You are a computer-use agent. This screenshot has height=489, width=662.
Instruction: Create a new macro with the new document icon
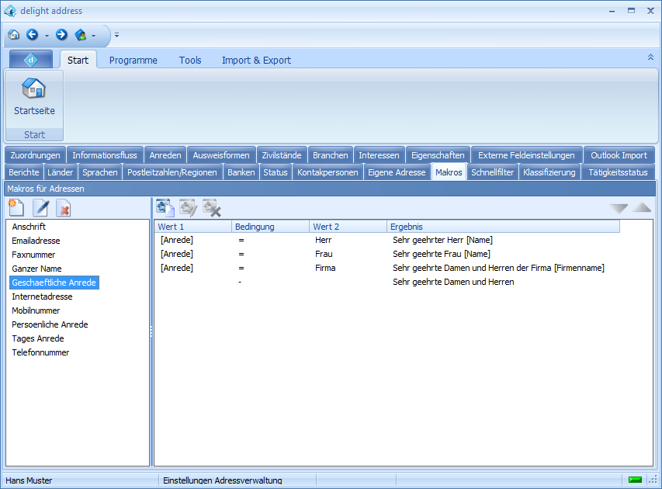click(x=16, y=207)
